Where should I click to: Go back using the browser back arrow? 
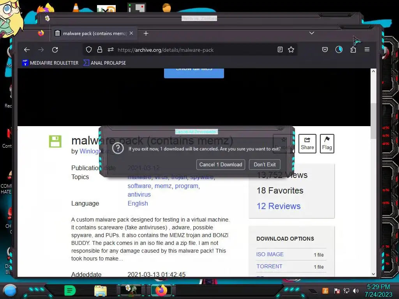point(27,49)
